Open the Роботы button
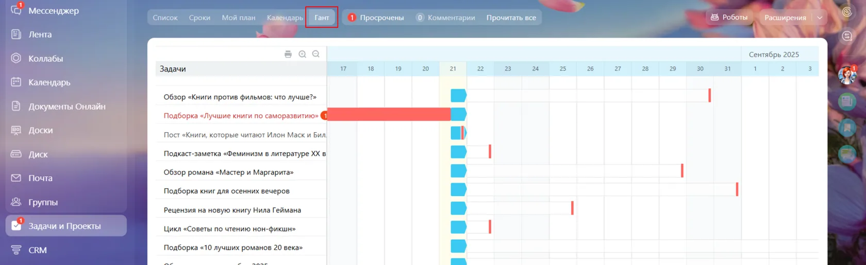The width and height of the screenshot is (866, 265). click(729, 17)
